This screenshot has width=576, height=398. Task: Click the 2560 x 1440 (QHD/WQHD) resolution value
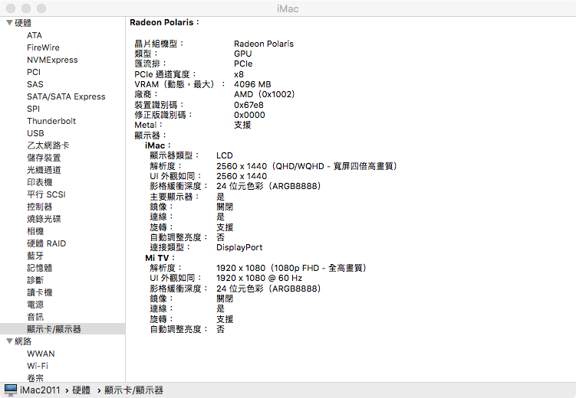[x=307, y=166]
